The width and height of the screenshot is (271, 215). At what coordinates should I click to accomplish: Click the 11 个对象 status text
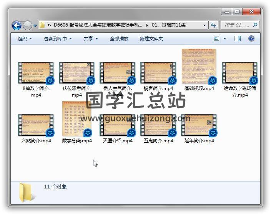(x=55, y=187)
